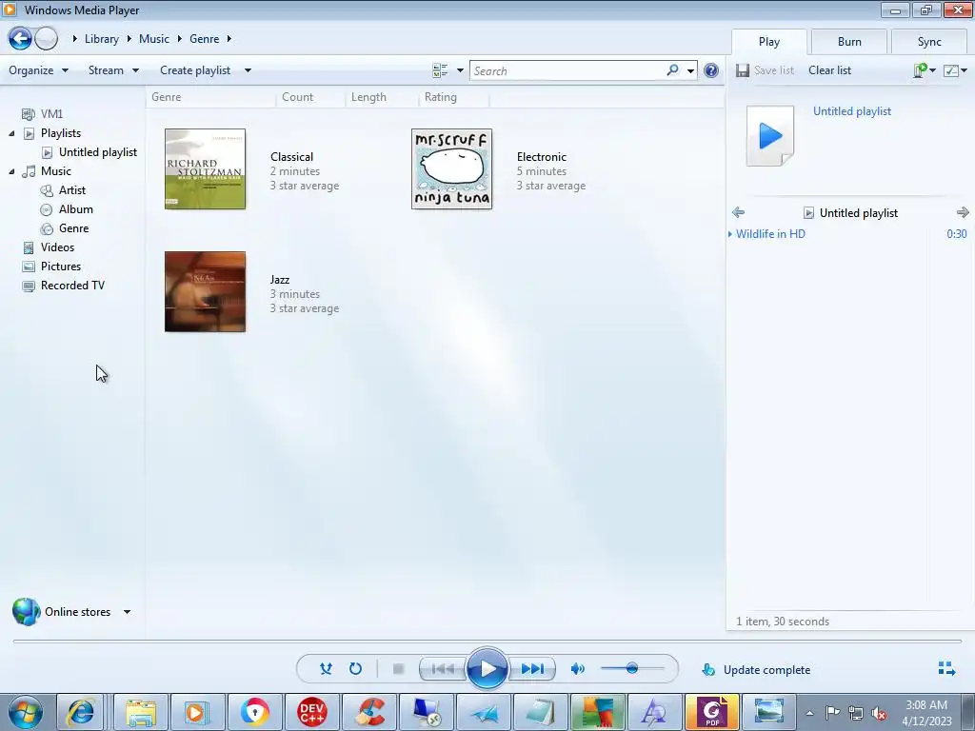This screenshot has height=731, width=975.
Task: Expand the Genre breadcrumb arrow
Action: point(229,38)
